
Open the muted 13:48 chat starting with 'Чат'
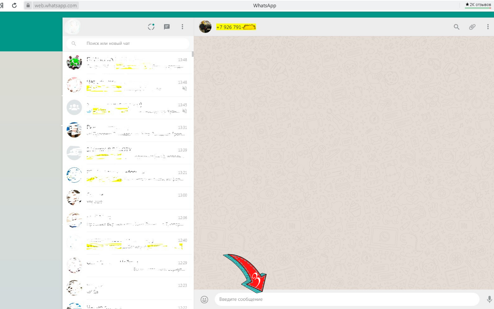(x=128, y=85)
